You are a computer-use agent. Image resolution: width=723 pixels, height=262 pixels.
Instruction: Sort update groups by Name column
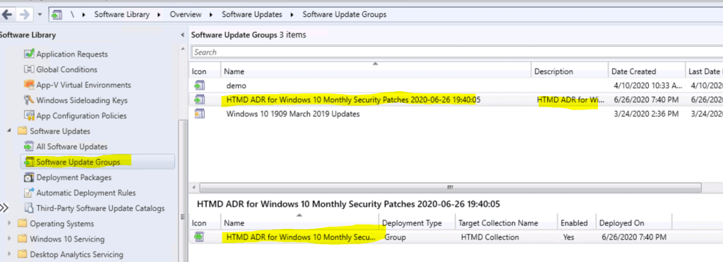tap(376, 71)
